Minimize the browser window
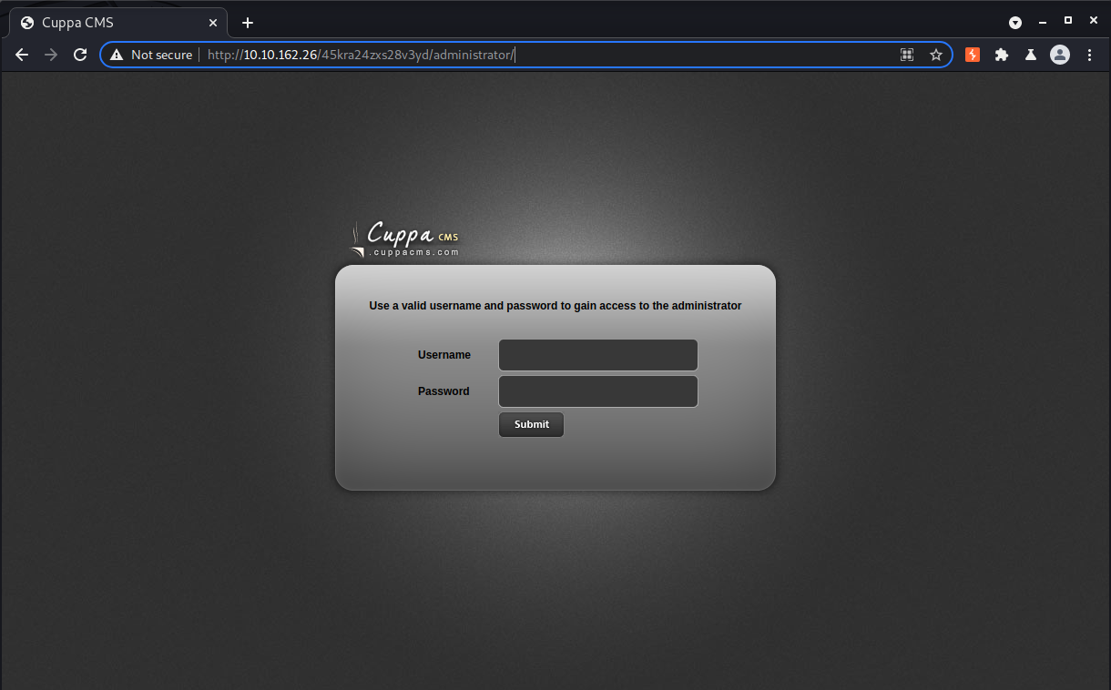The image size is (1111, 690). click(x=1043, y=22)
